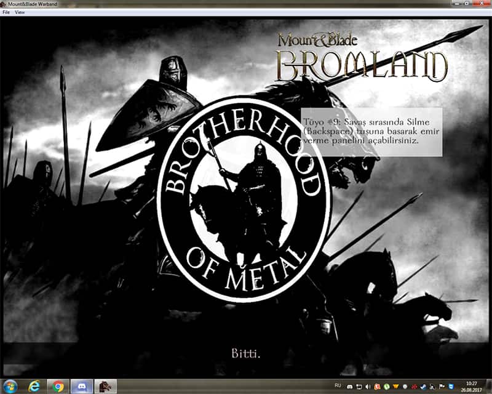Open the File menu
Image resolution: width=492 pixels, height=394 pixels.
(6, 12)
